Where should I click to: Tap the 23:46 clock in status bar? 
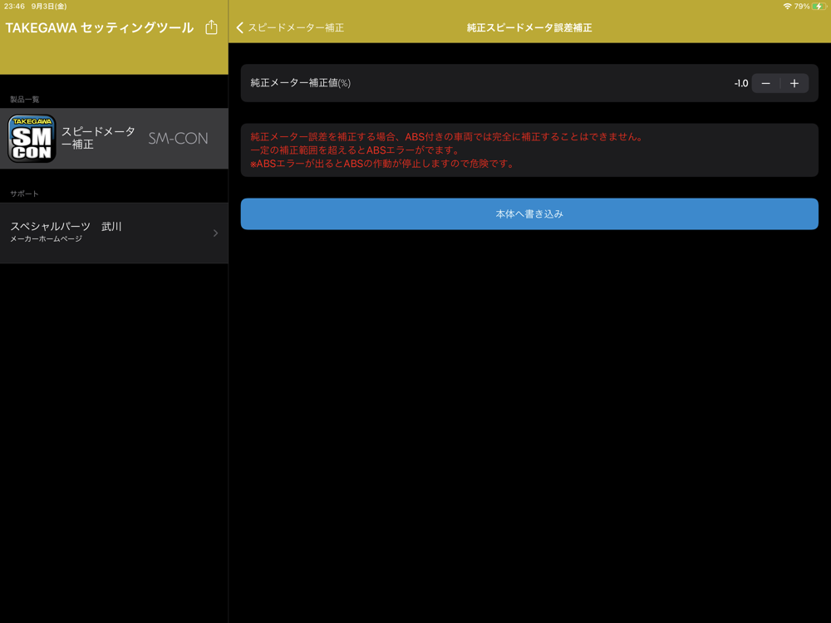[14, 7]
